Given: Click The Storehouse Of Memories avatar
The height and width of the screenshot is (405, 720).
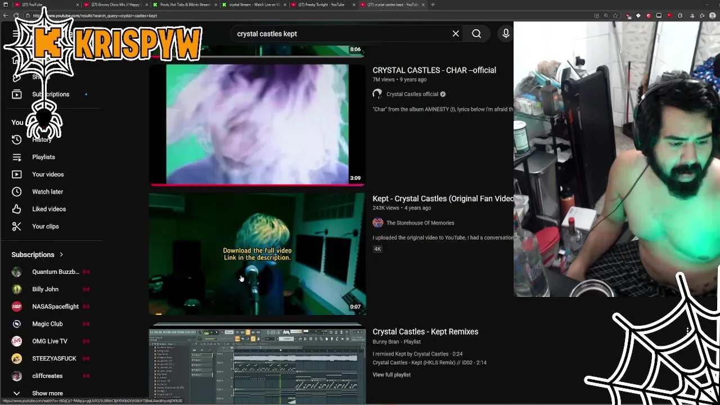Looking at the screenshot, I should (377, 223).
